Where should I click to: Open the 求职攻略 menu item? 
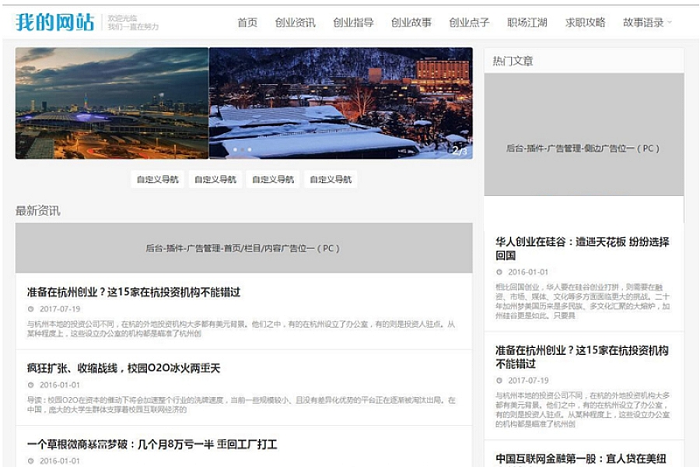[585, 23]
